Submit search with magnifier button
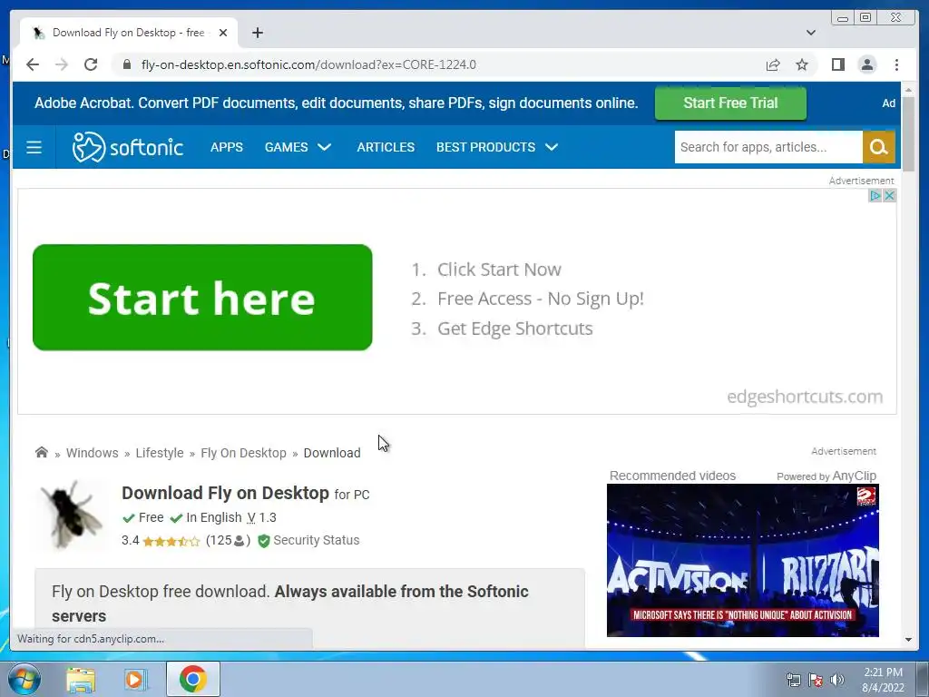The image size is (929, 697). click(878, 147)
